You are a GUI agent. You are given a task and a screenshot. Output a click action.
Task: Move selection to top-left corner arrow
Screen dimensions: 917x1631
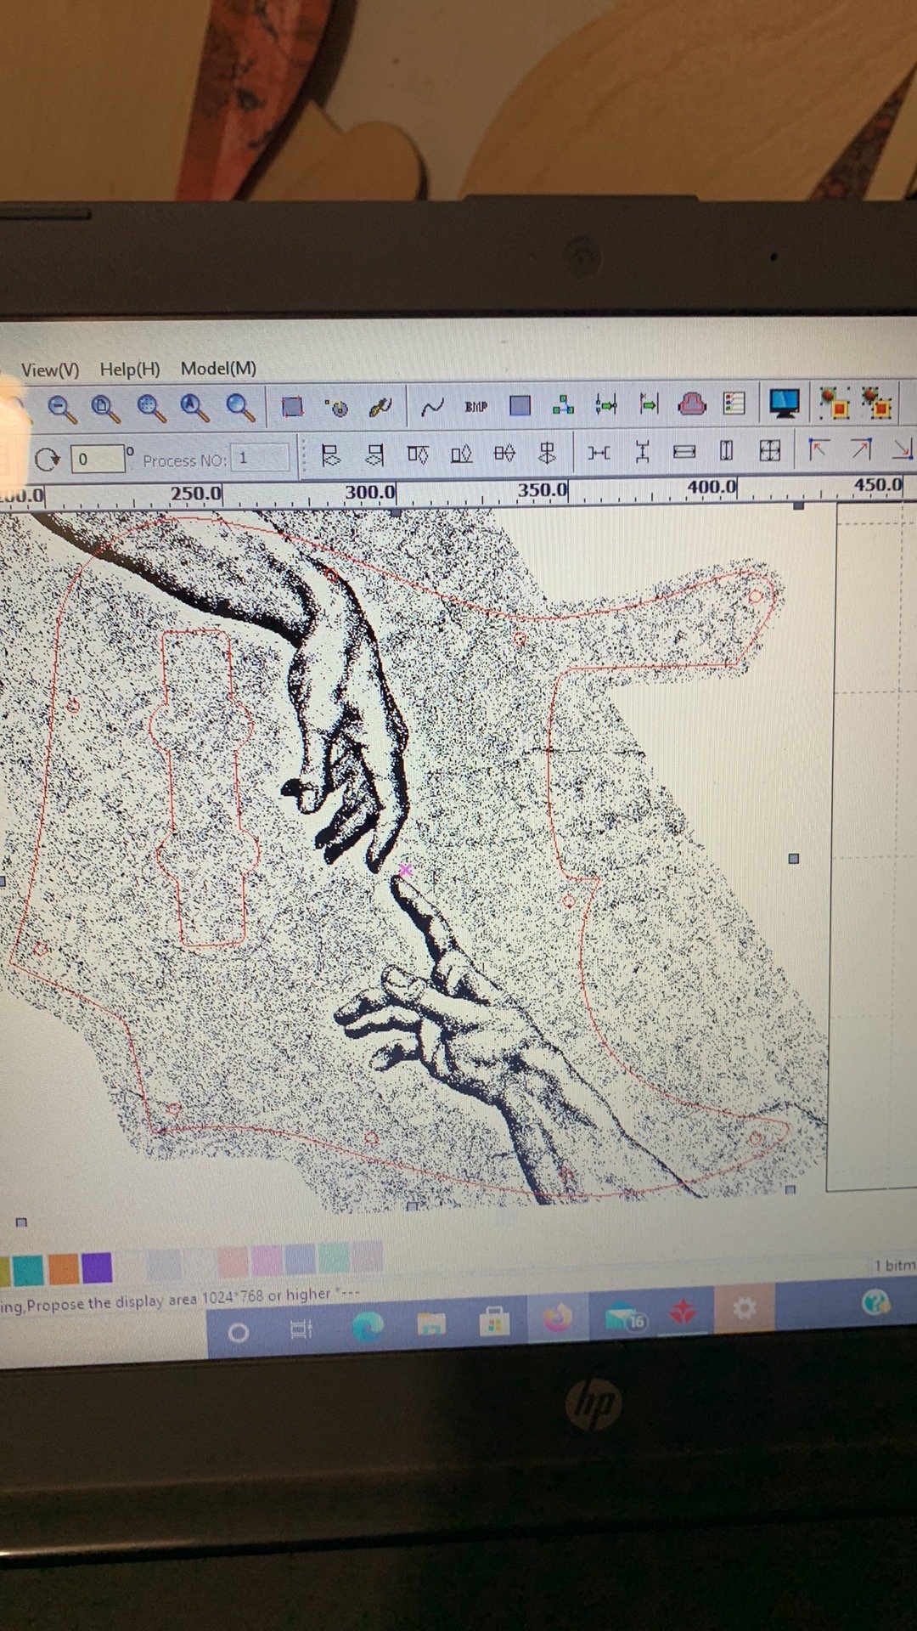click(x=818, y=449)
